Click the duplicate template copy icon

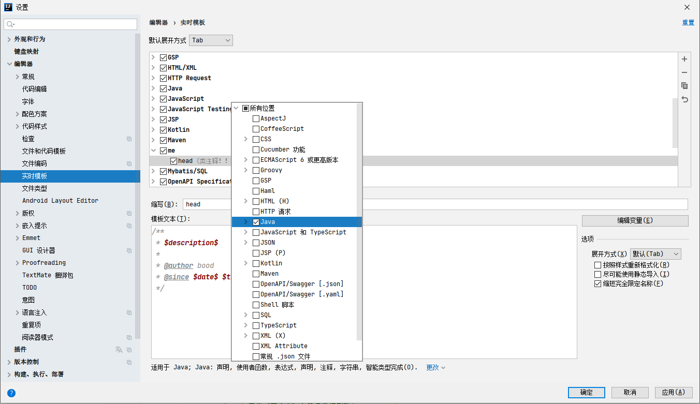[x=684, y=86]
